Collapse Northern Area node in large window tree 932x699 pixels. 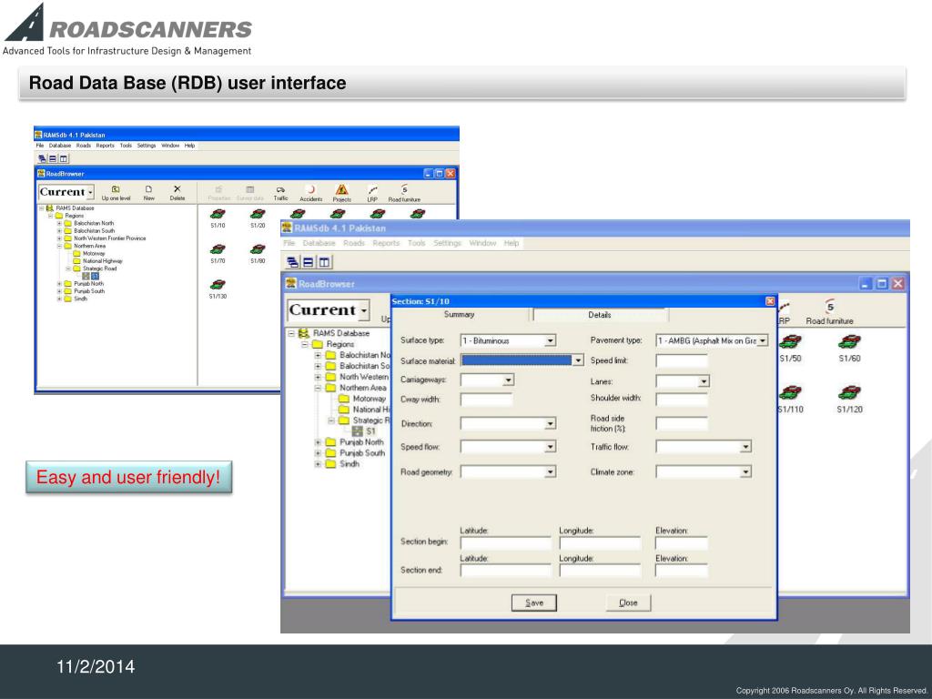pyautogui.click(x=318, y=388)
